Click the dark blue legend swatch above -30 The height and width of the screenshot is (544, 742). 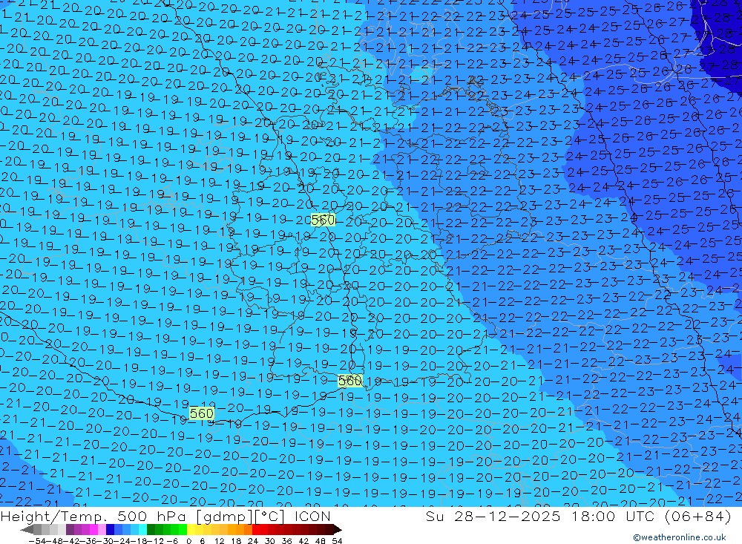pyautogui.click(x=110, y=530)
